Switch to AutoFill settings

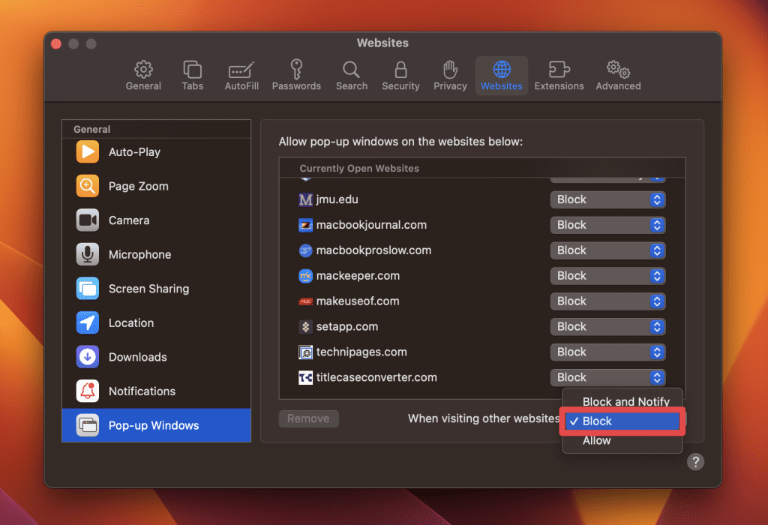point(241,74)
